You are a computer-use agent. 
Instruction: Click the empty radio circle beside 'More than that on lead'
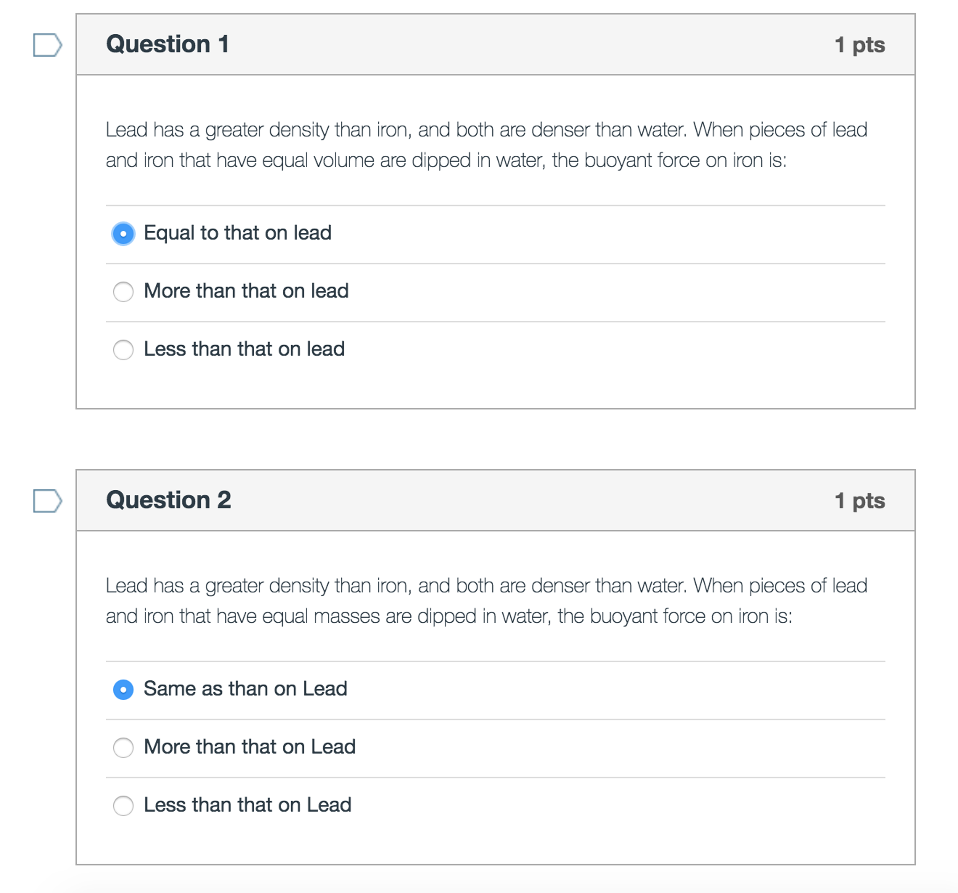[x=123, y=292]
